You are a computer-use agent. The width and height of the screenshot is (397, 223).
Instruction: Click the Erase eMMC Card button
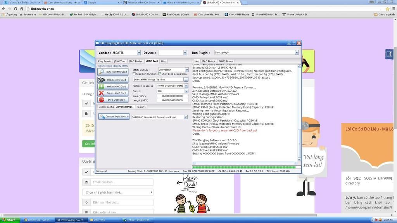tap(113, 93)
